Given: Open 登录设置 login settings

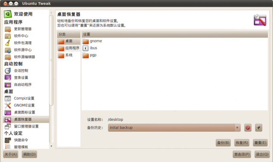Looking at the screenshot, I should coord(26,78).
